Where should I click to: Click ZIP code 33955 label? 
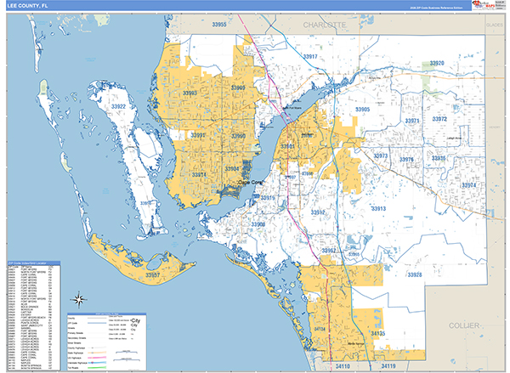(219, 25)
